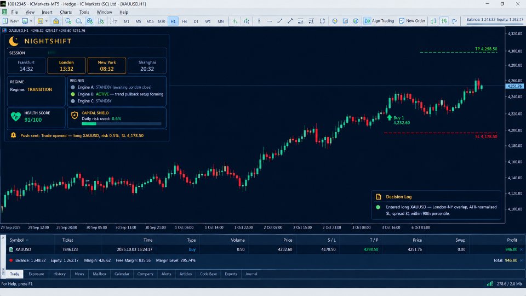Toggle the M30 timeframe

pyautogui.click(x=162, y=21)
